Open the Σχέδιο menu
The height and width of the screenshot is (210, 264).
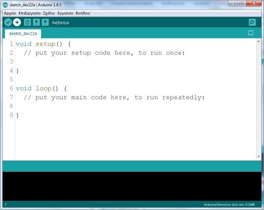[x=49, y=13]
